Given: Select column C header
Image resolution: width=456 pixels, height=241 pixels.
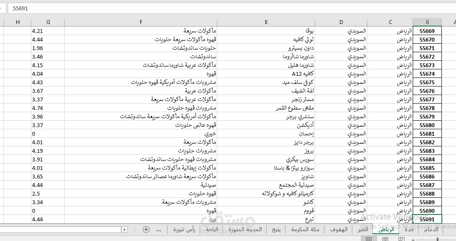Looking at the screenshot, I should [x=390, y=22].
